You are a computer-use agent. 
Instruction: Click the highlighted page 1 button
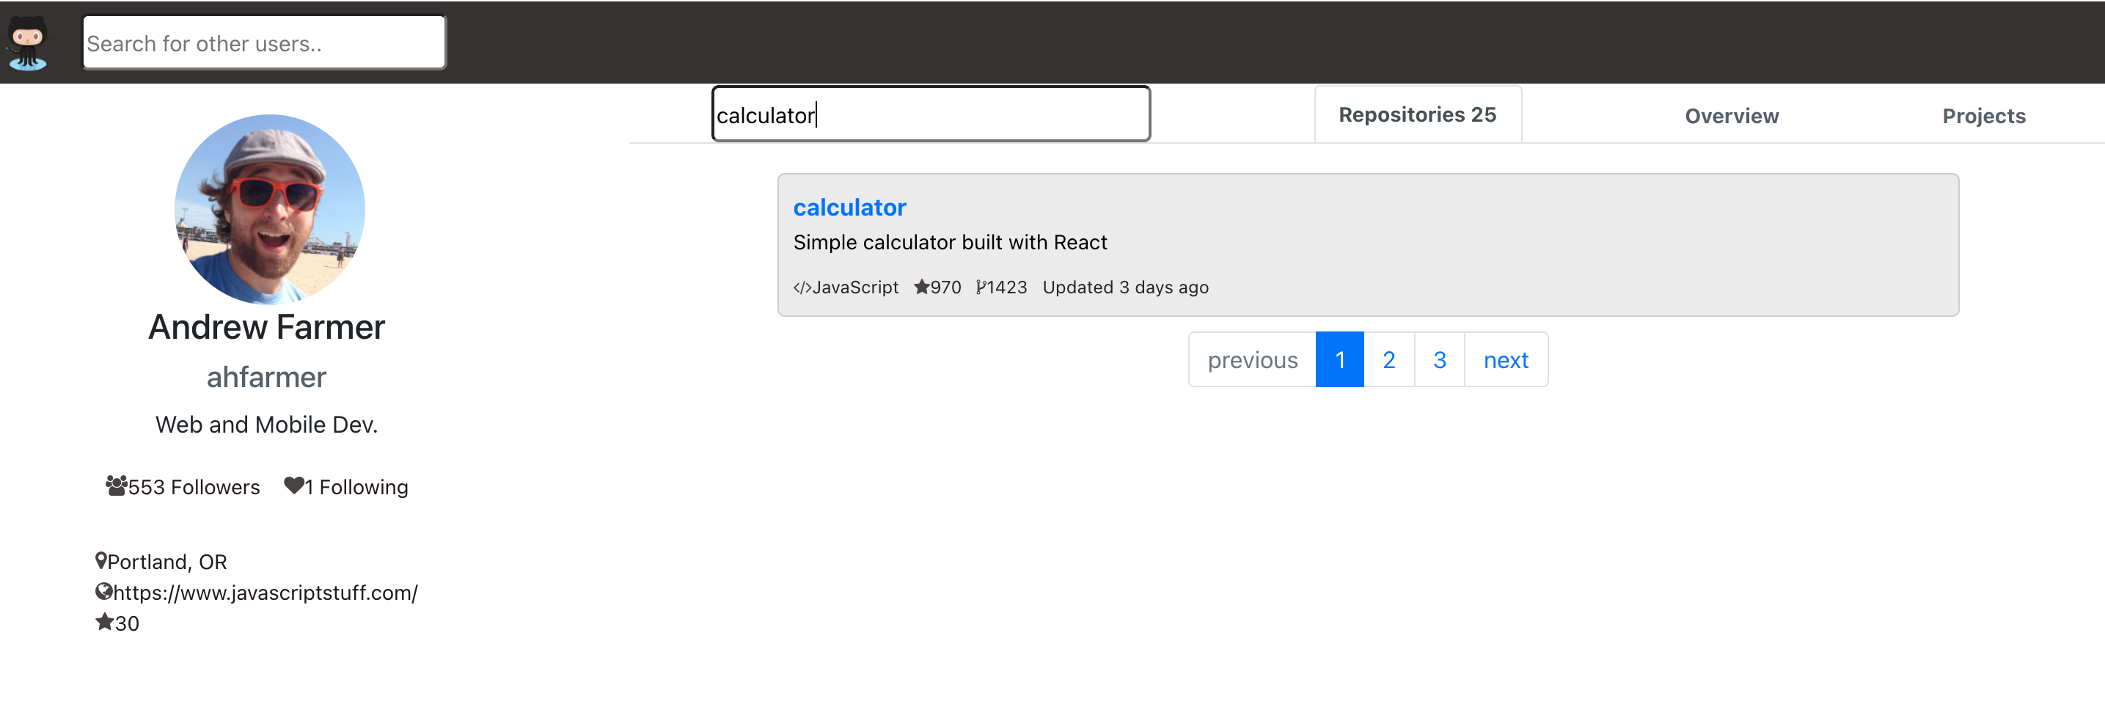[1339, 359]
